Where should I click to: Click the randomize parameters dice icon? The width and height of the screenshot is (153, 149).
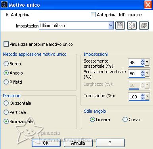coord(132,25)
